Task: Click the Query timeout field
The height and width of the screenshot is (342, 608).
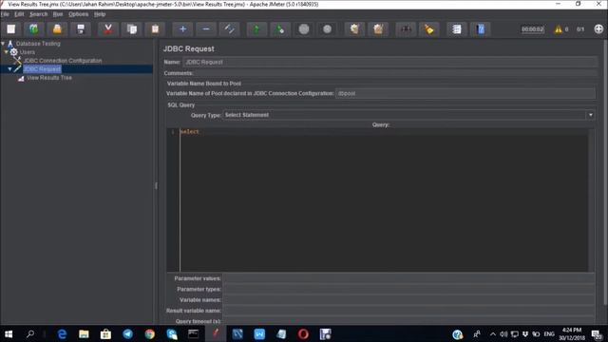Action: tap(408, 321)
